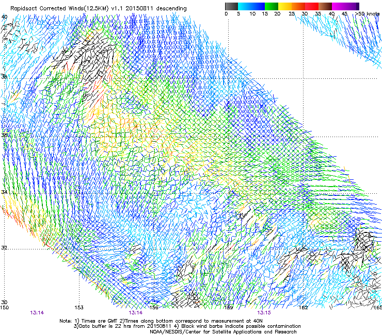This screenshot has height=335, width=382.
Task: Click the latitude axis label '36'
Action: [4, 135]
